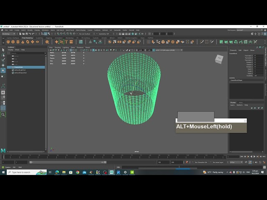
Task: Click the Redo arrow icon
Action: click(x=33, y=34)
